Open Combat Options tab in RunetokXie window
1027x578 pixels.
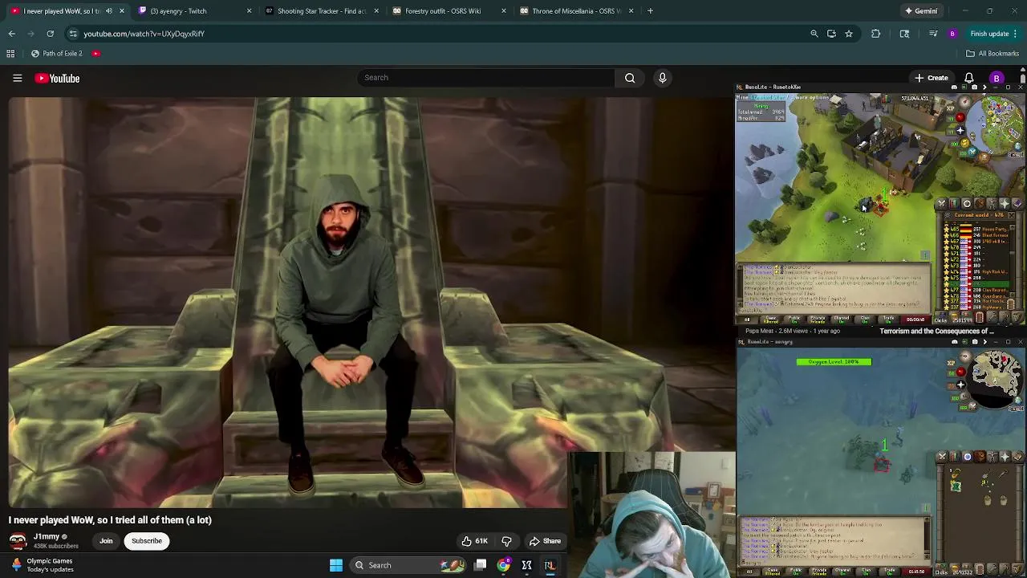click(942, 204)
